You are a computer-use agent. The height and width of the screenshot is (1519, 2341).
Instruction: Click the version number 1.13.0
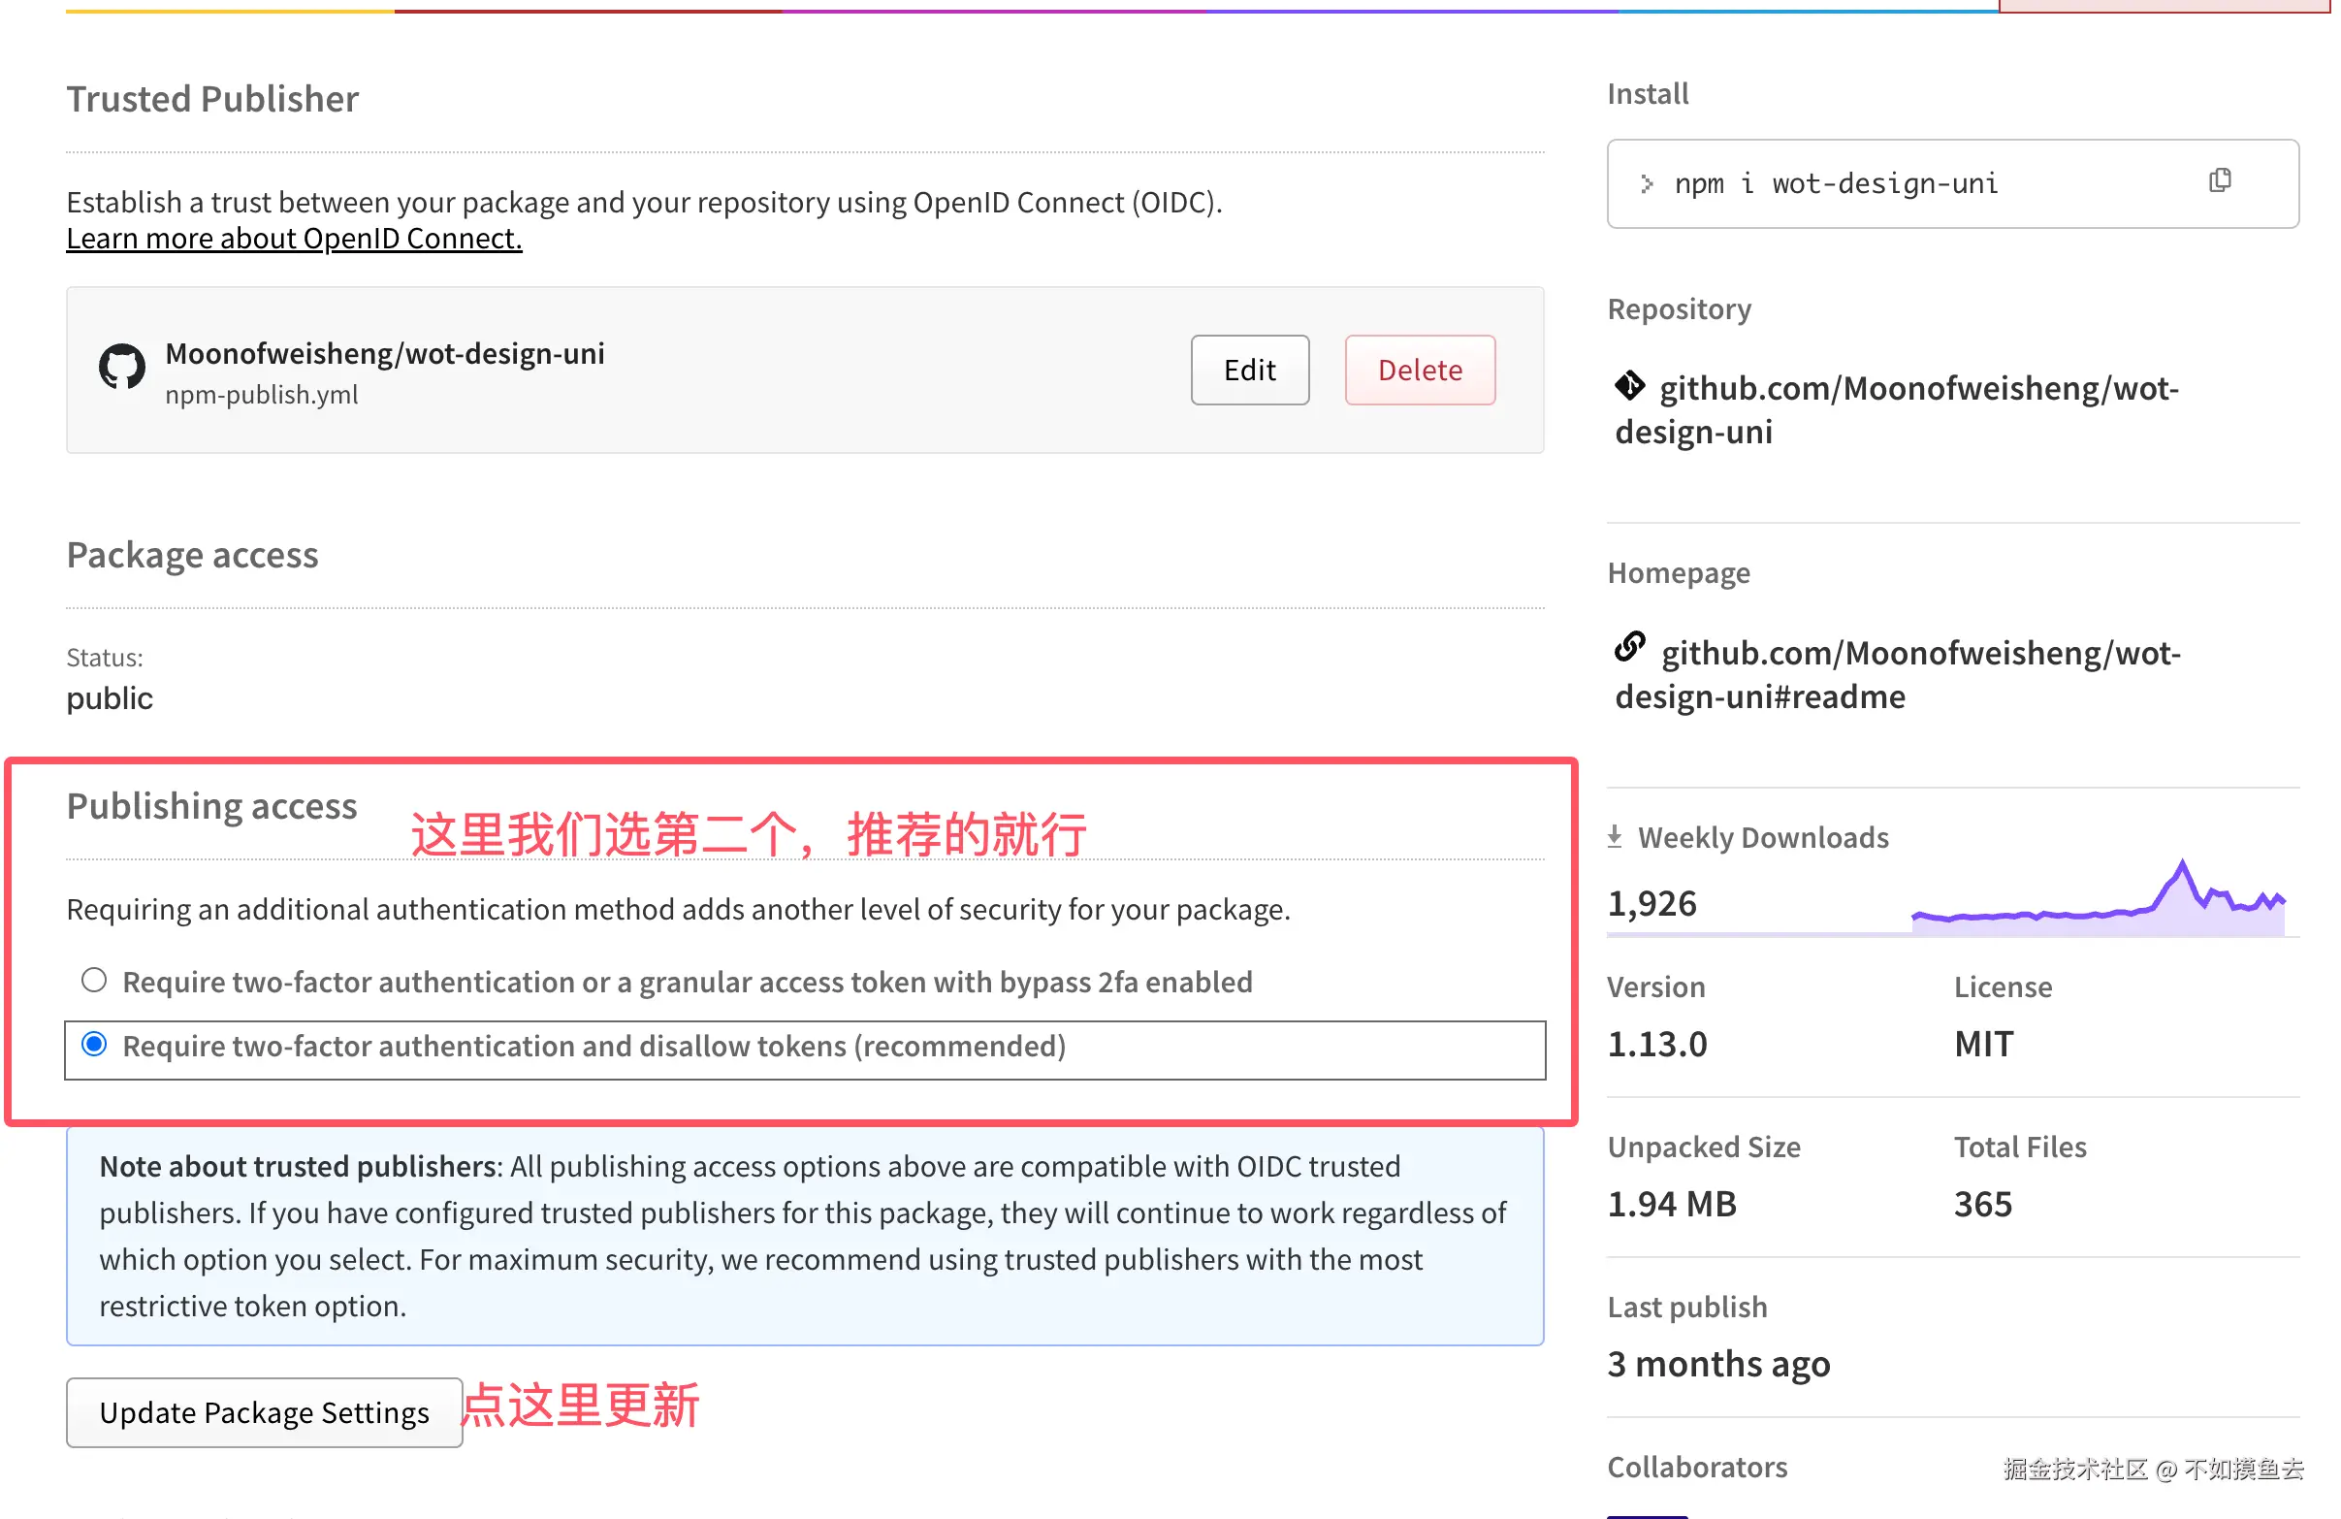[1656, 1044]
